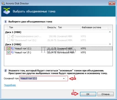Open the Основной том dropdown
The image size is (117, 100).
coord(64,79)
